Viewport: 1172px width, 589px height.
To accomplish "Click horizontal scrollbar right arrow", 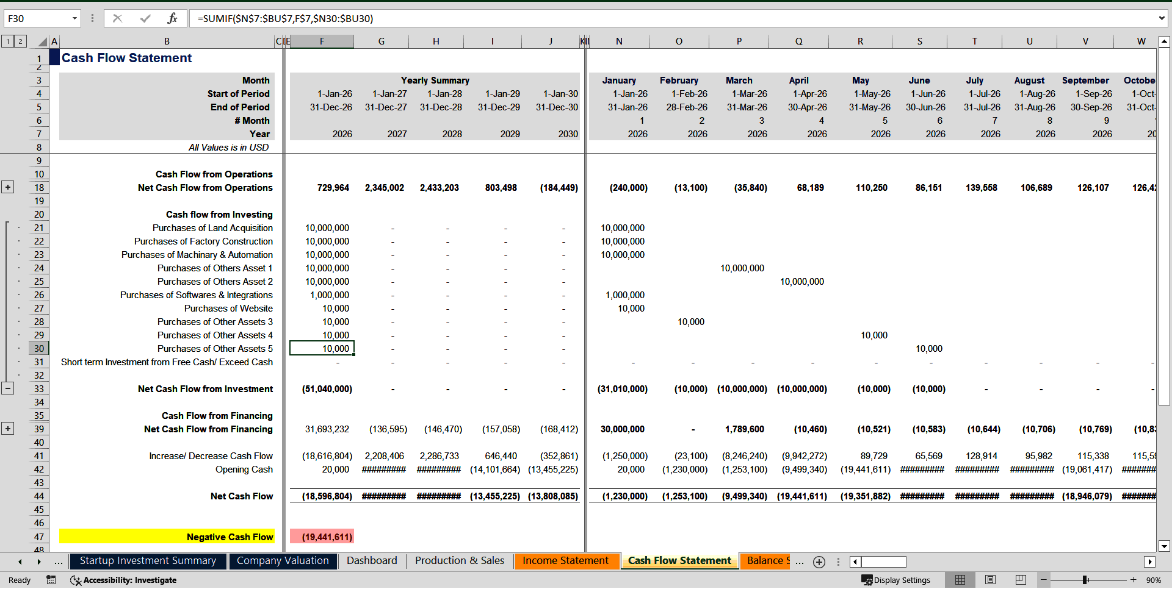I will click(1150, 562).
